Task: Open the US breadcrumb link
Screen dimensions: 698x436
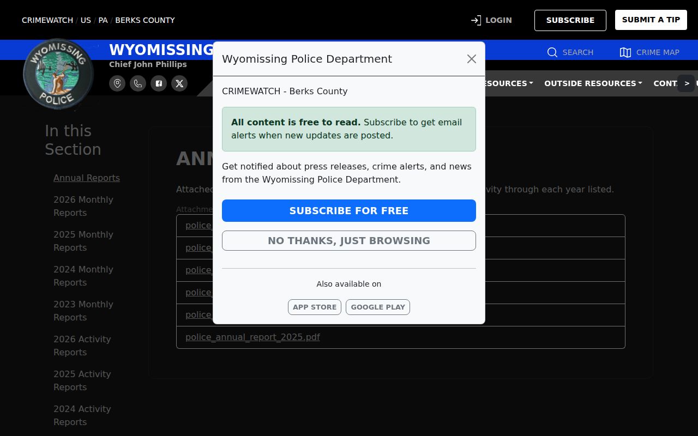Action: [x=86, y=20]
